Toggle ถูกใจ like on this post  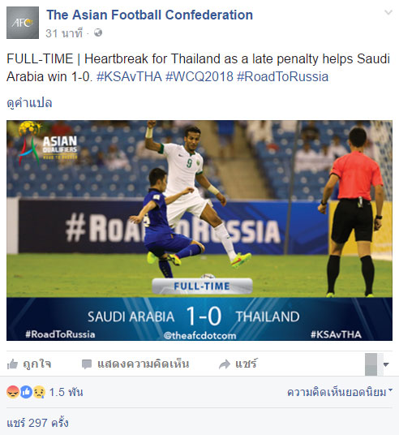[x=29, y=364]
